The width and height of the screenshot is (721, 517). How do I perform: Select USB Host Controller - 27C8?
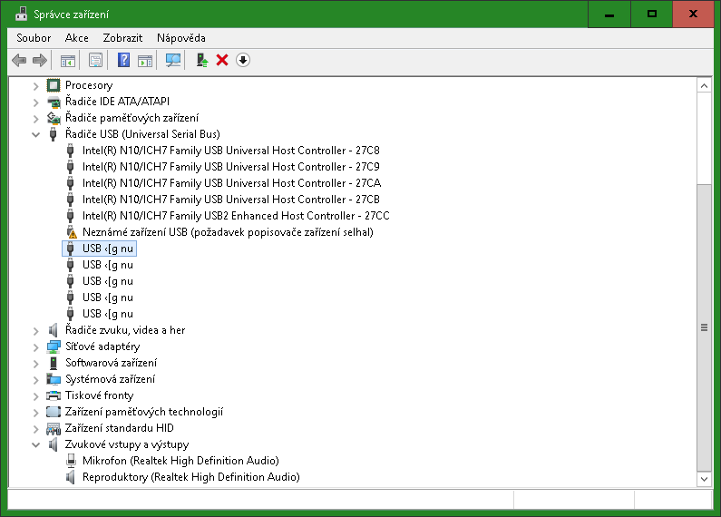pyautogui.click(x=231, y=151)
